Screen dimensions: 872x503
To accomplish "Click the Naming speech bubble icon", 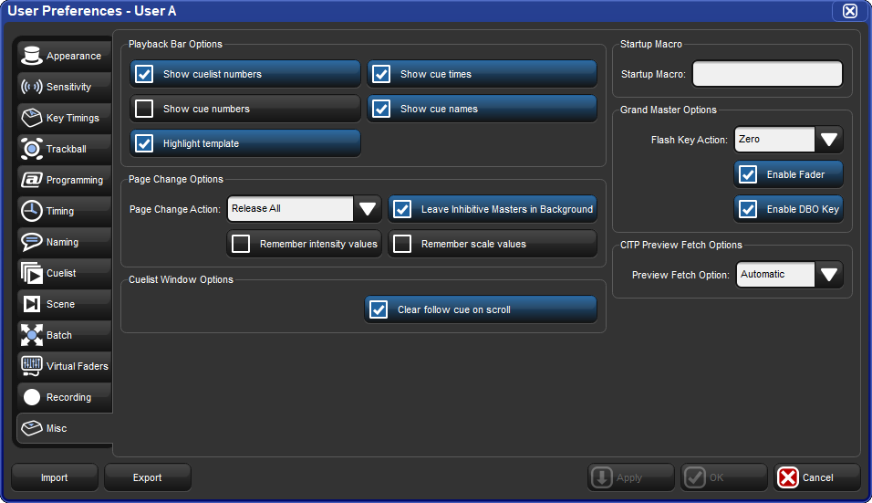I will point(32,242).
